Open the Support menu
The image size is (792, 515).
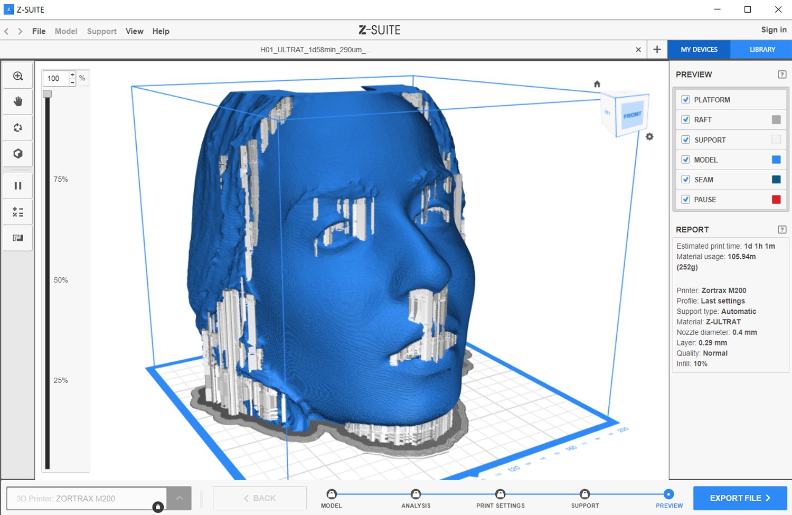tap(102, 31)
